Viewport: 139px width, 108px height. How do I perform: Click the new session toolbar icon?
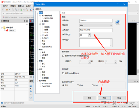click(x=3, y=10)
